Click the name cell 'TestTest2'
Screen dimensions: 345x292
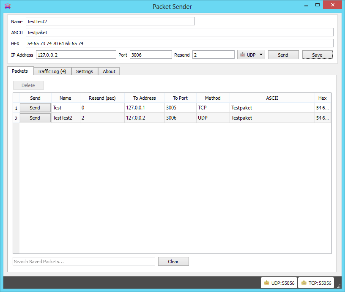66,118
